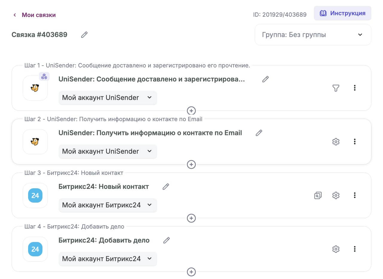The image size is (383, 279).
Task: Add a step after Шаг 2 with the plus button
Action: click(x=191, y=164)
